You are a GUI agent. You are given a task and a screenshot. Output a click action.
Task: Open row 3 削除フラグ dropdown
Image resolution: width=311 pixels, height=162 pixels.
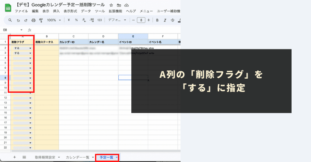30,53
